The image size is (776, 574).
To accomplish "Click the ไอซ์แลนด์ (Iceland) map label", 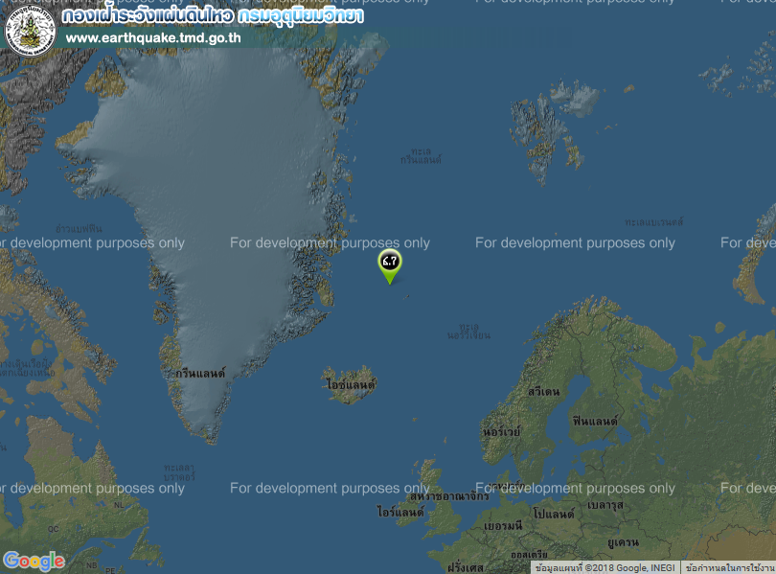I will pyautogui.click(x=351, y=384).
